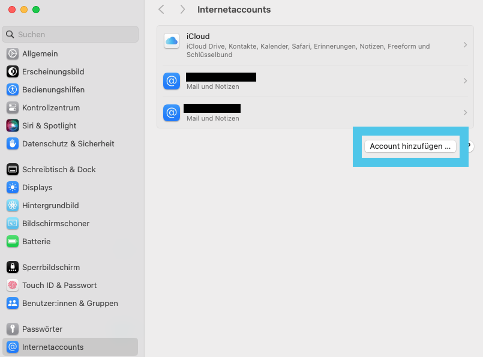Open Batterie label
Viewport: 483px width, 357px height.
point(37,241)
